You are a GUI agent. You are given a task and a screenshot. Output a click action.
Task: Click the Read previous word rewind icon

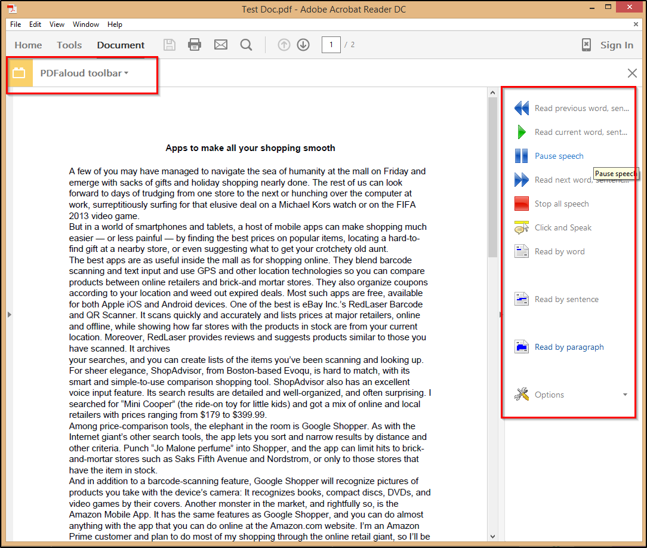tap(522, 108)
